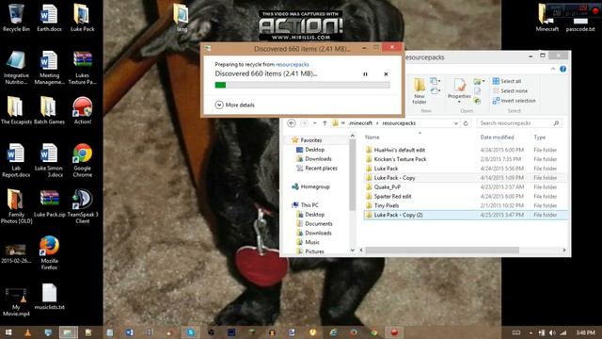Select the Batch Games folder icon
Viewport: 602px width, 339px height.
point(49,110)
